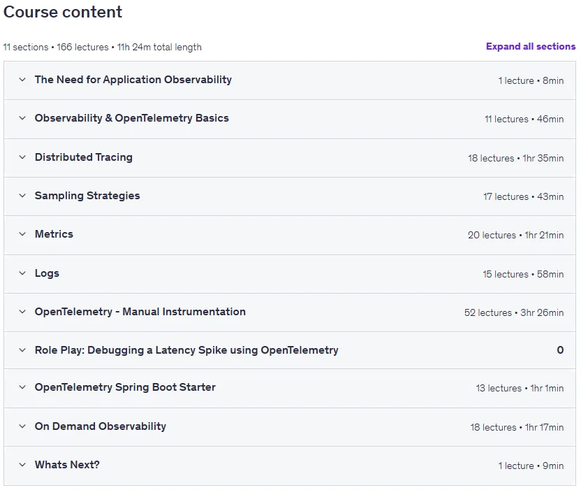Expand the On Demand Observability chevron
The width and height of the screenshot is (581, 490).
coord(22,426)
